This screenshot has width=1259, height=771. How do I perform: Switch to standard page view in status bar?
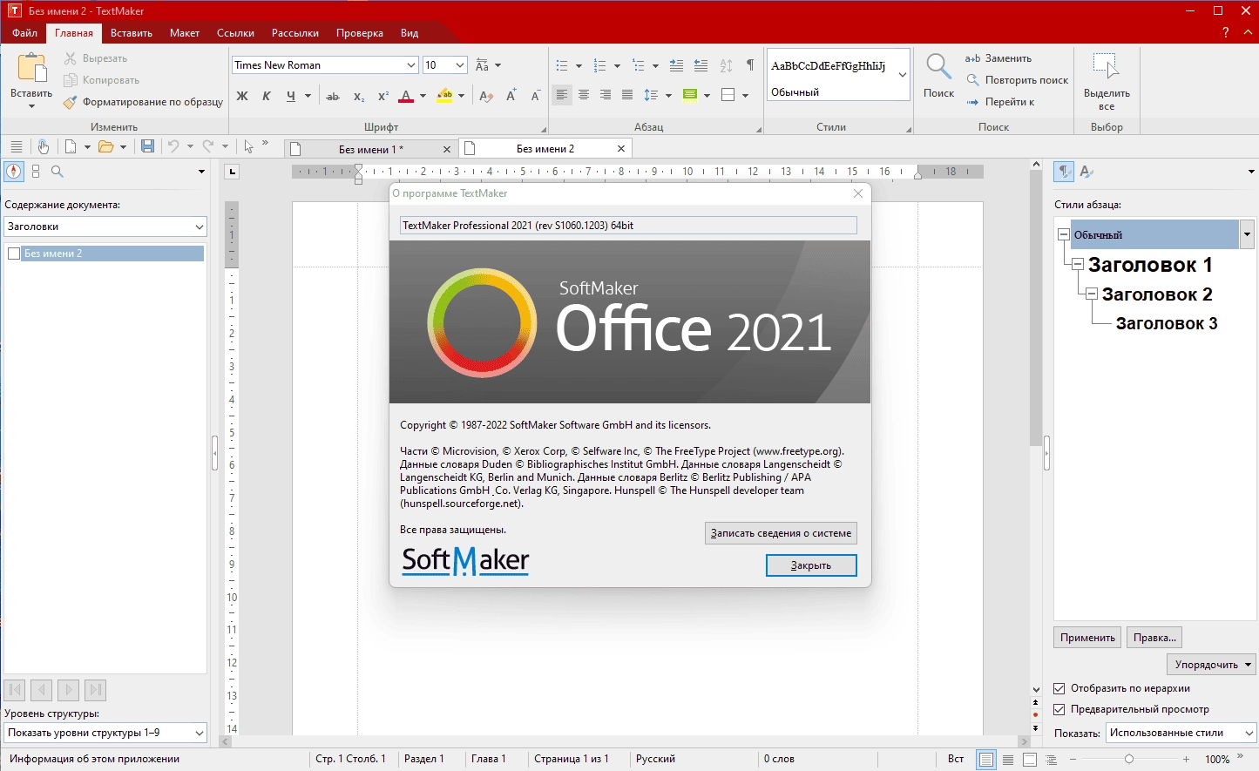pos(986,760)
